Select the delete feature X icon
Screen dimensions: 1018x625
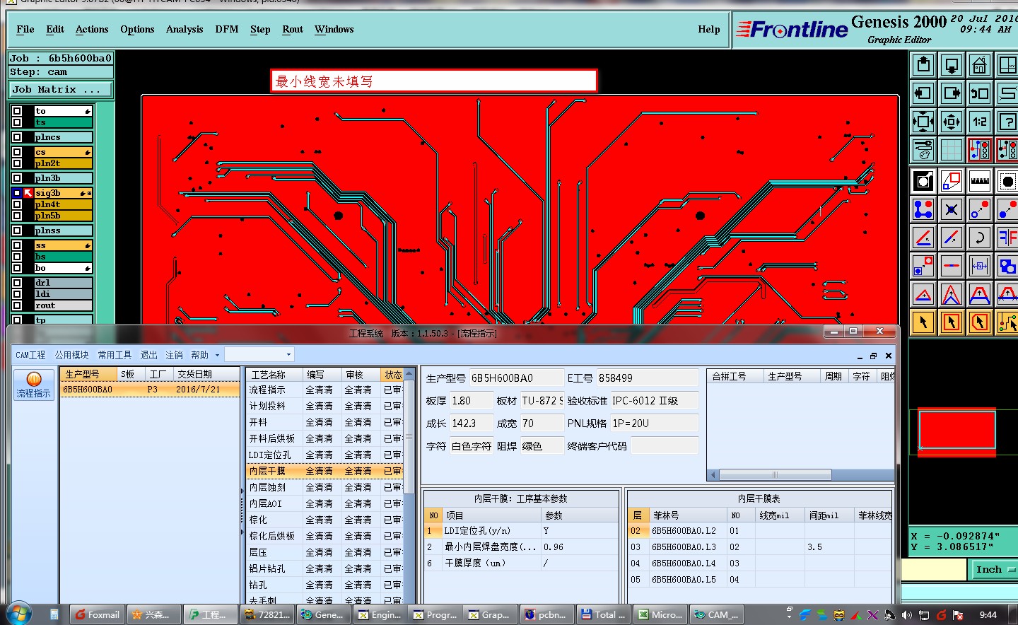click(x=952, y=209)
